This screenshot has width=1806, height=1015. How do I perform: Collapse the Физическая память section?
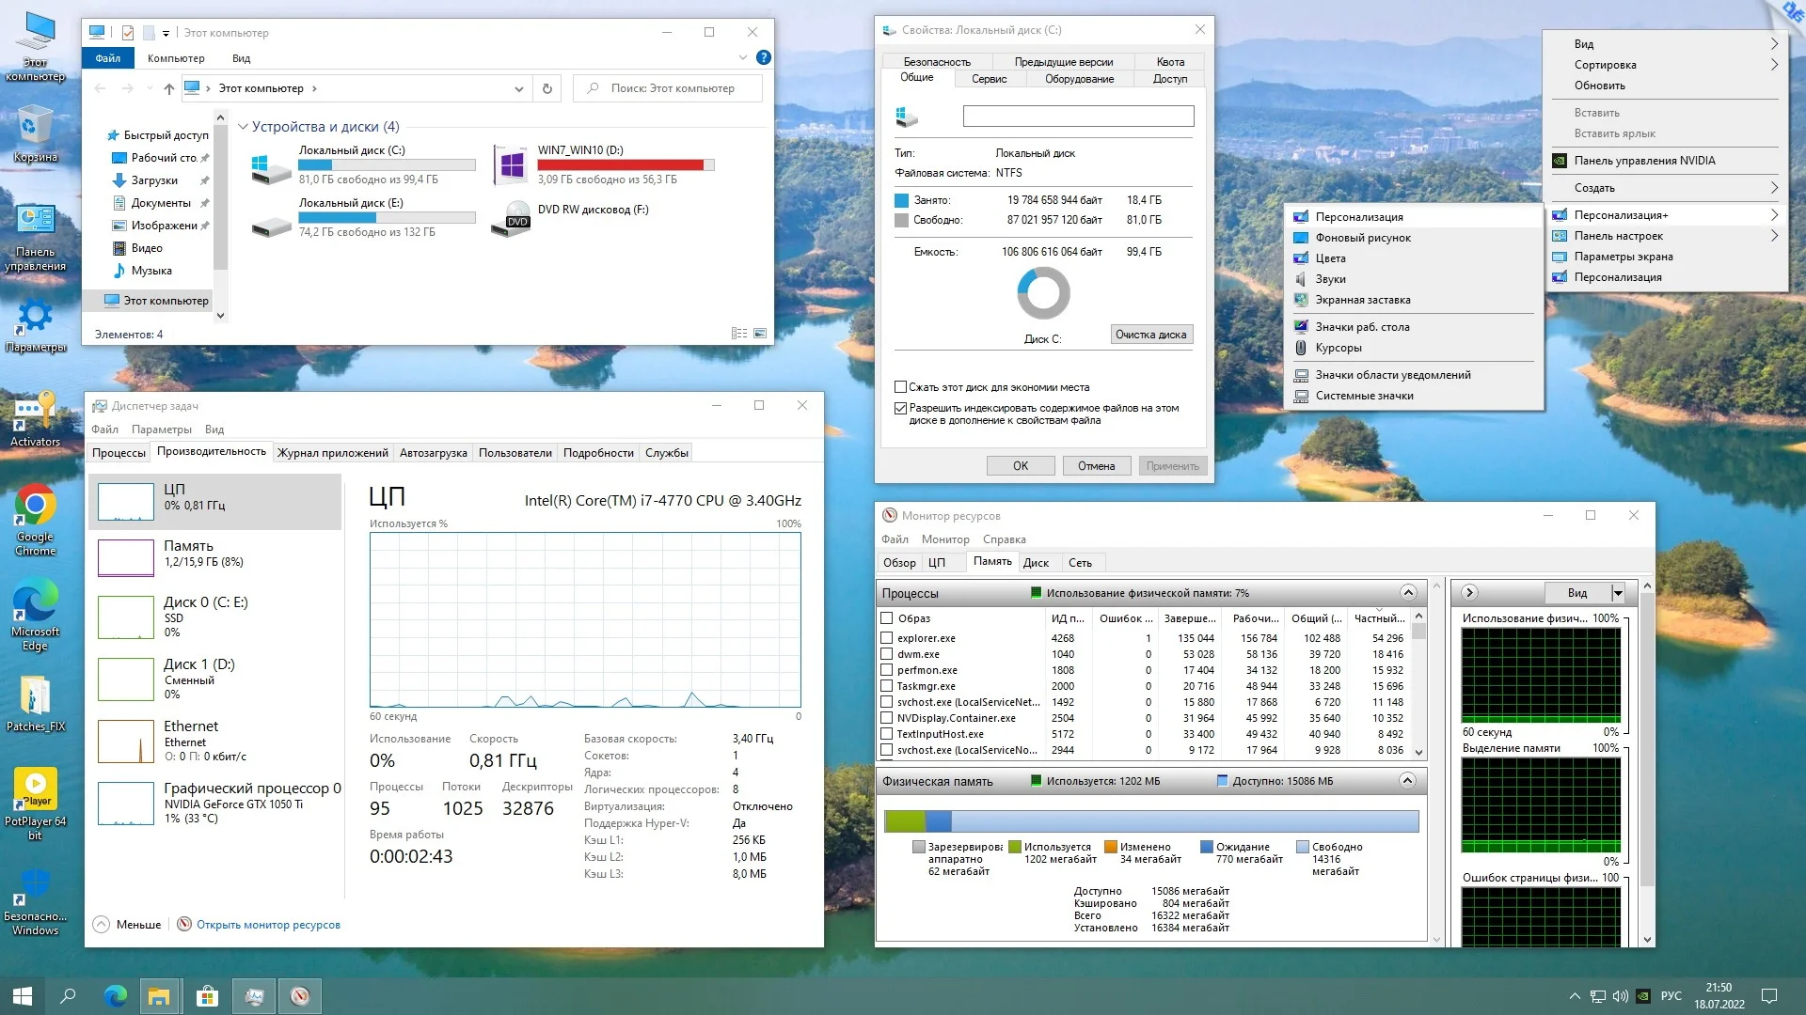pos(1407,781)
